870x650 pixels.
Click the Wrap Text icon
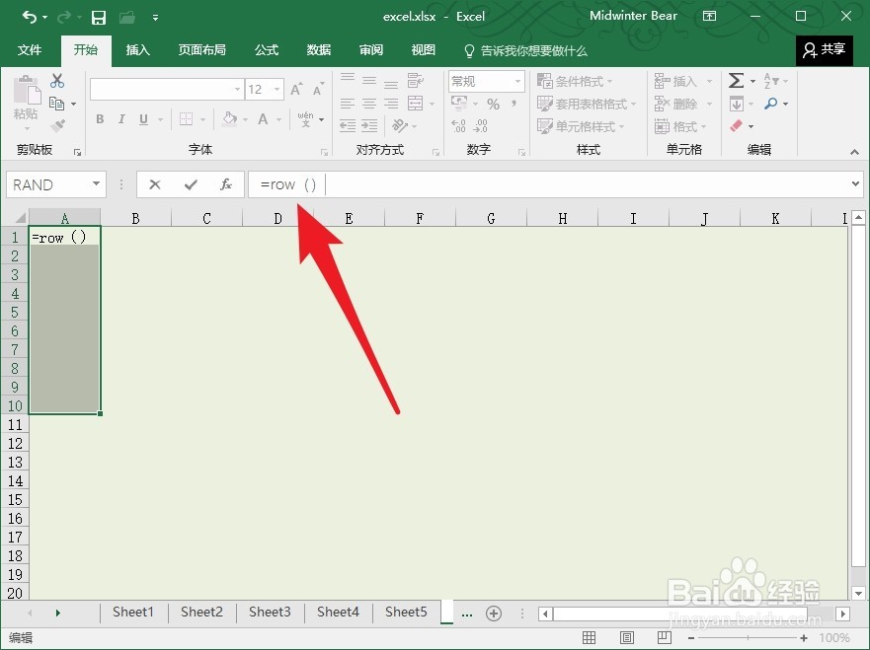pos(415,81)
